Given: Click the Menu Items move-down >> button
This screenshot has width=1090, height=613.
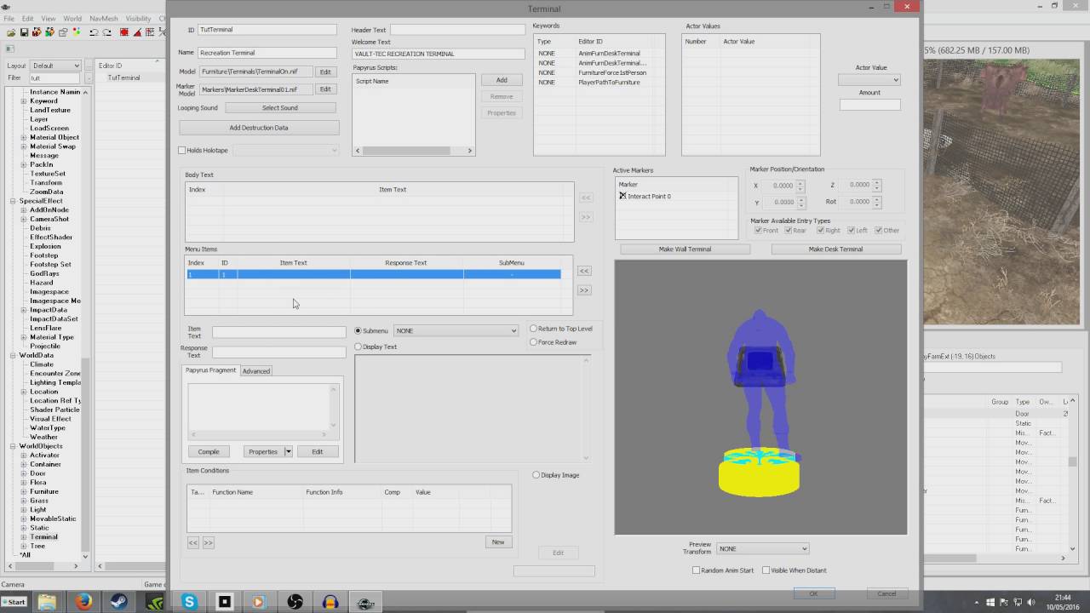Looking at the screenshot, I should click(x=584, y=289).
